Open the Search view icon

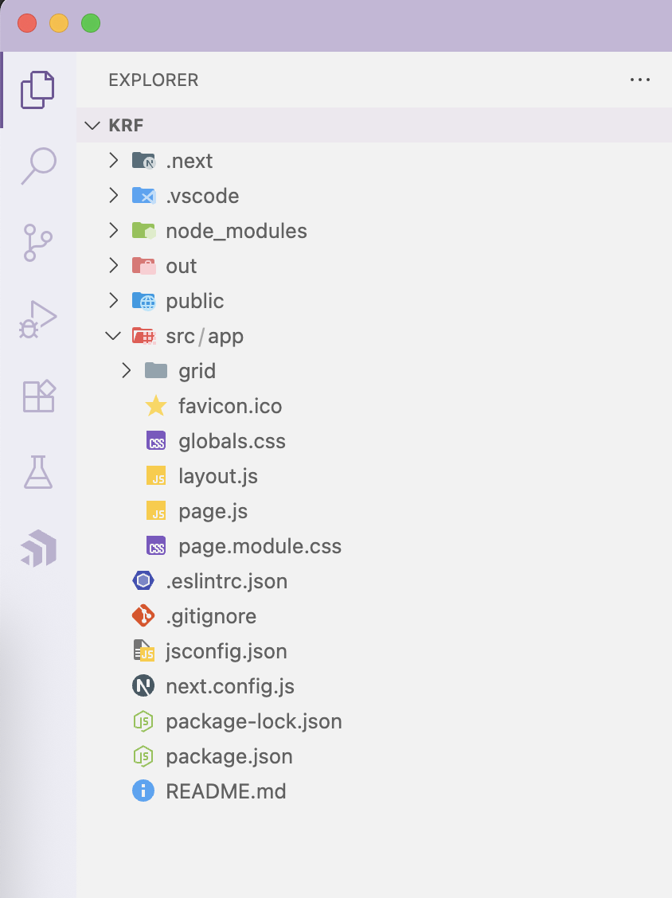coord(38,166)
